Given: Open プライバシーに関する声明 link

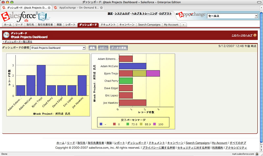Looking at the screenshot, I should (x=158, y=148).
